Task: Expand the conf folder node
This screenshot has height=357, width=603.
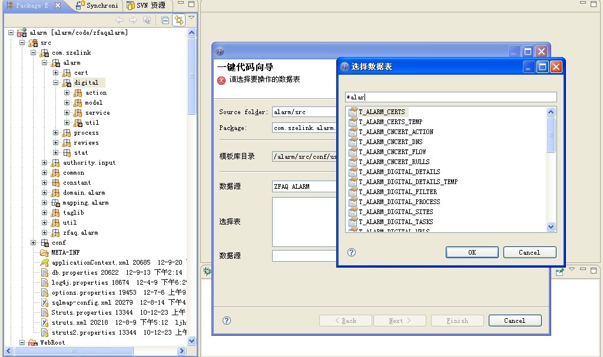Action: (x=33, y=242)
